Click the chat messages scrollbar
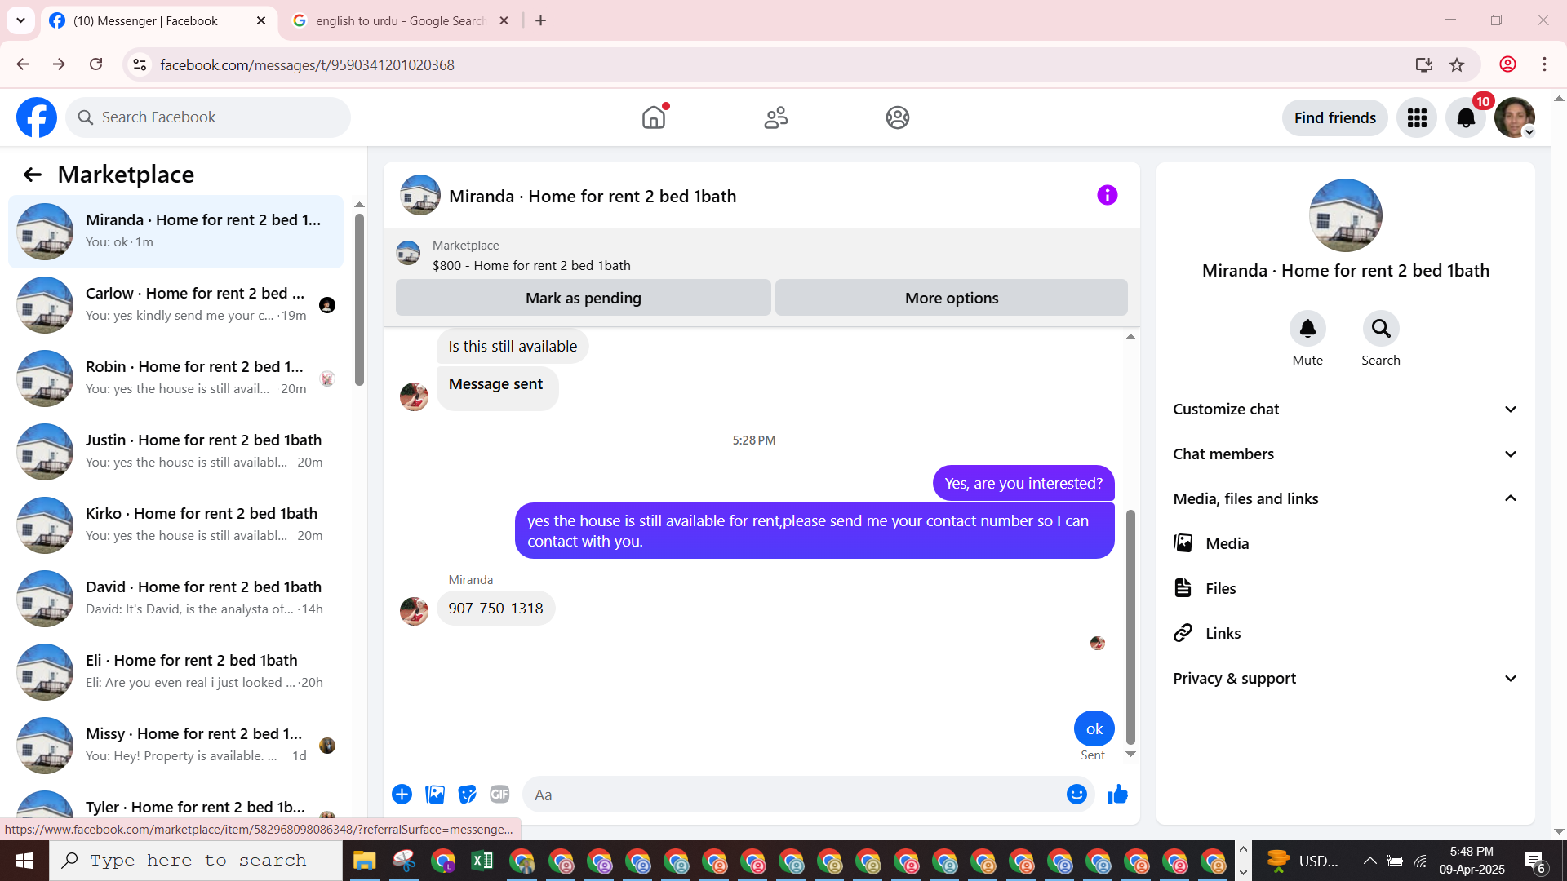Viewport: 1567px width, 881px height. tap(1130, 626)
